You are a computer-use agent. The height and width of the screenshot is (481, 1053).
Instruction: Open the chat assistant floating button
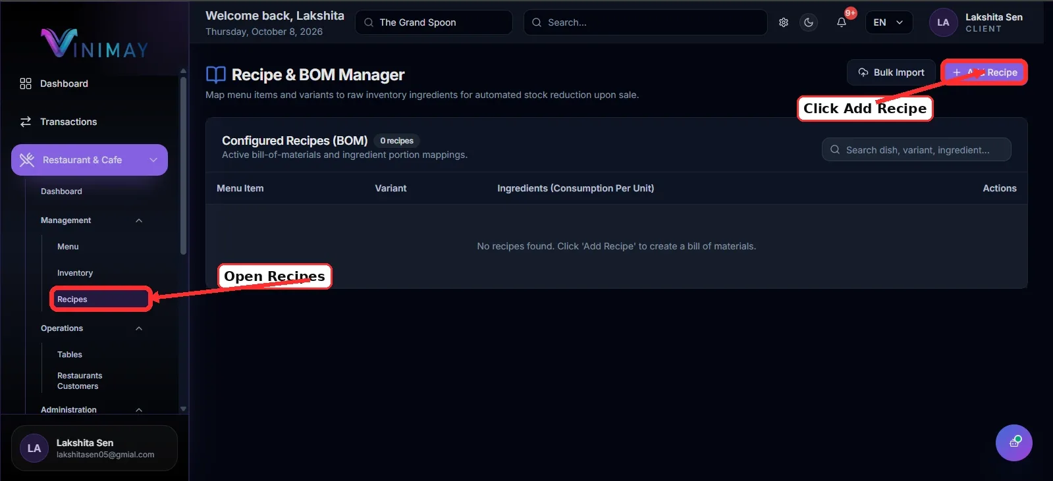coord(1014,443)
